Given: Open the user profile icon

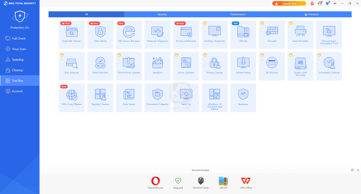Looking at the screenshot, I should (320, 3).
